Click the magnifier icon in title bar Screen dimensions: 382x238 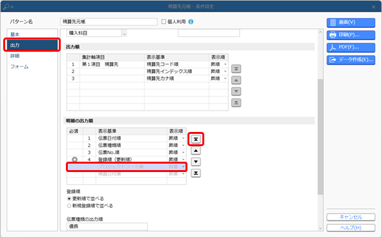(x=8, y=6)
